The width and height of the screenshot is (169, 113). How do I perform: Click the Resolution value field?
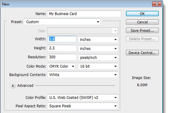[62, 57]
